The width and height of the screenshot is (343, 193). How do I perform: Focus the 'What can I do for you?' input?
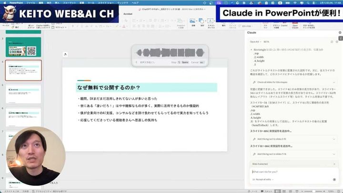[294, 172]
